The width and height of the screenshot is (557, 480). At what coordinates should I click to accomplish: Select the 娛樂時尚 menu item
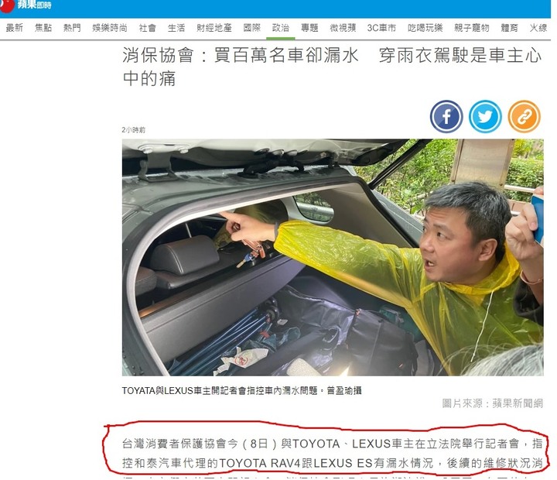coord(110,28)
